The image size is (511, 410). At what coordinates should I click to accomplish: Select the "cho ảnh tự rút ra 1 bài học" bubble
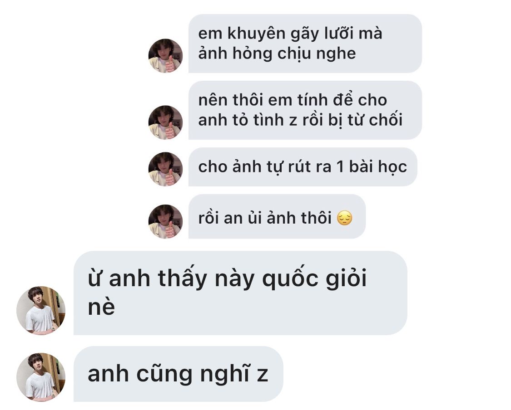(303, 167)
